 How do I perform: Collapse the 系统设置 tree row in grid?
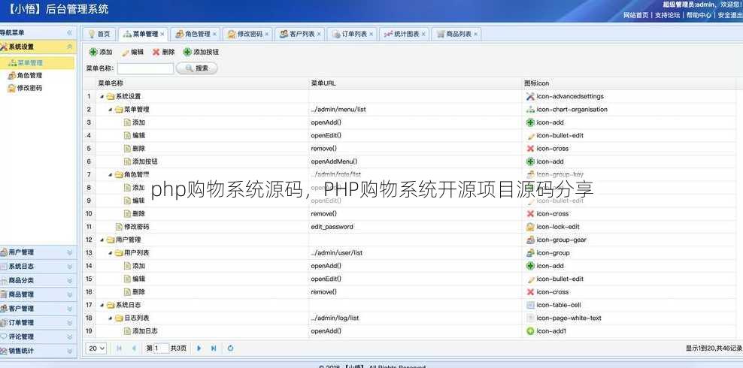pos(102,96)
